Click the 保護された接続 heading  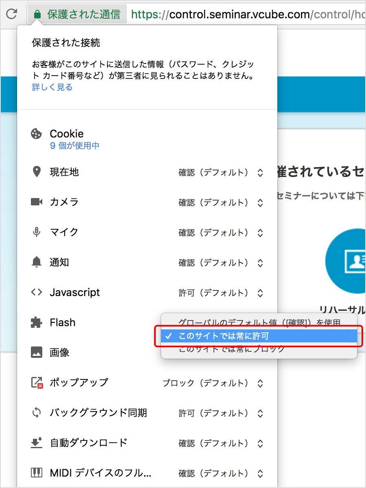coord(66,43)
